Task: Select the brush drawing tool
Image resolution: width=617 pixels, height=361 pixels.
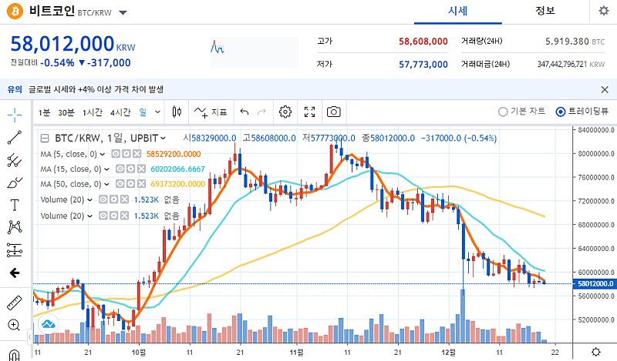Action: tap(15, 182)
